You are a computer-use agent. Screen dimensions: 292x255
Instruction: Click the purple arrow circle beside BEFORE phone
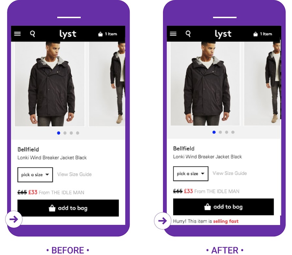[14, 219]
